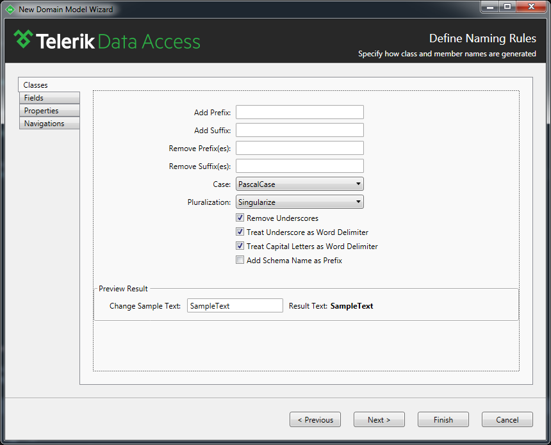Image resolution: width=551 pixels, height=445 pixels.
Task: Select the Classes tab
Action: click(49, 85)
